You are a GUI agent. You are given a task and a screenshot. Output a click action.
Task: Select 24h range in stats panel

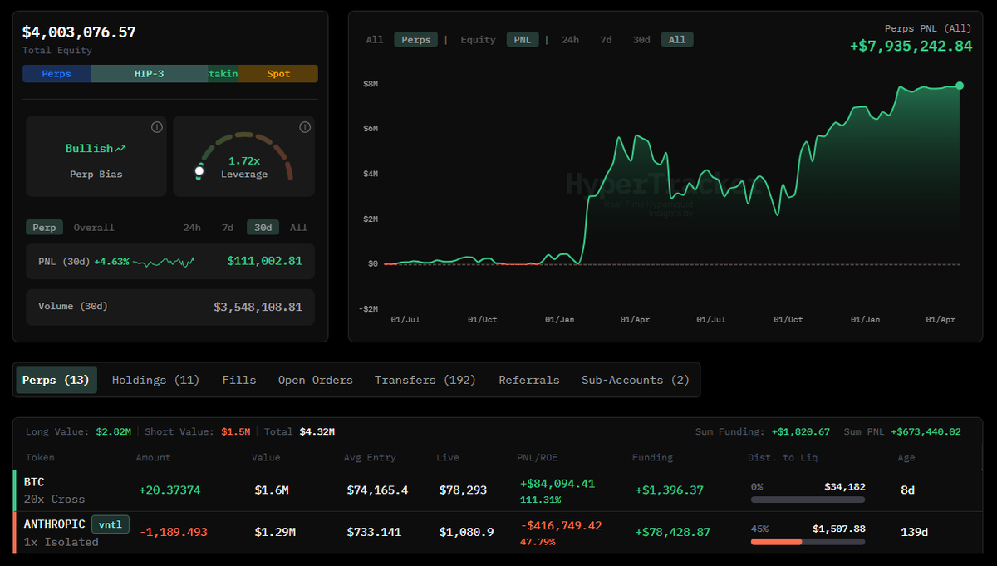pyautogui.click(x=192, y=228)
